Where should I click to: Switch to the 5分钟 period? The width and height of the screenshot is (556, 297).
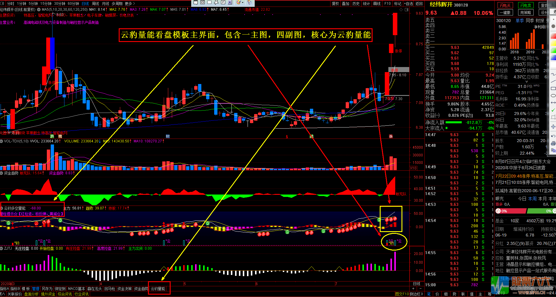(33, 4)
